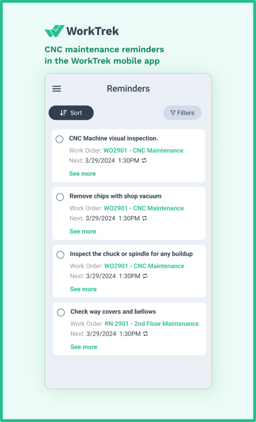Expand See more on CNC visual inspection
256x422 pixels.
pyautogui.click(x=82, y=173)
